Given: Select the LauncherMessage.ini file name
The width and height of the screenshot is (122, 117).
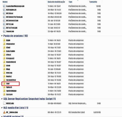Looking at the screenshot, I should pyautogui.click(x=15, y=6).
